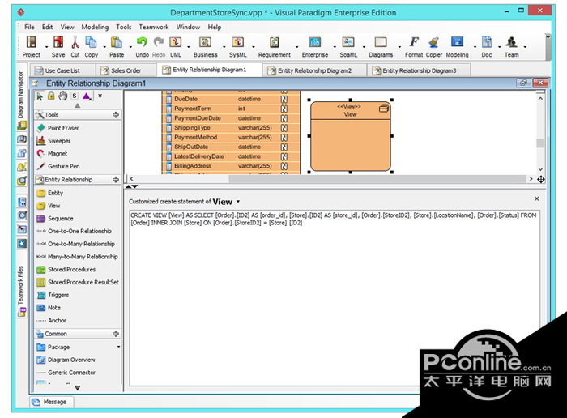Toggle the palette lock icon
Screen dimensions: 567x418
51,96
